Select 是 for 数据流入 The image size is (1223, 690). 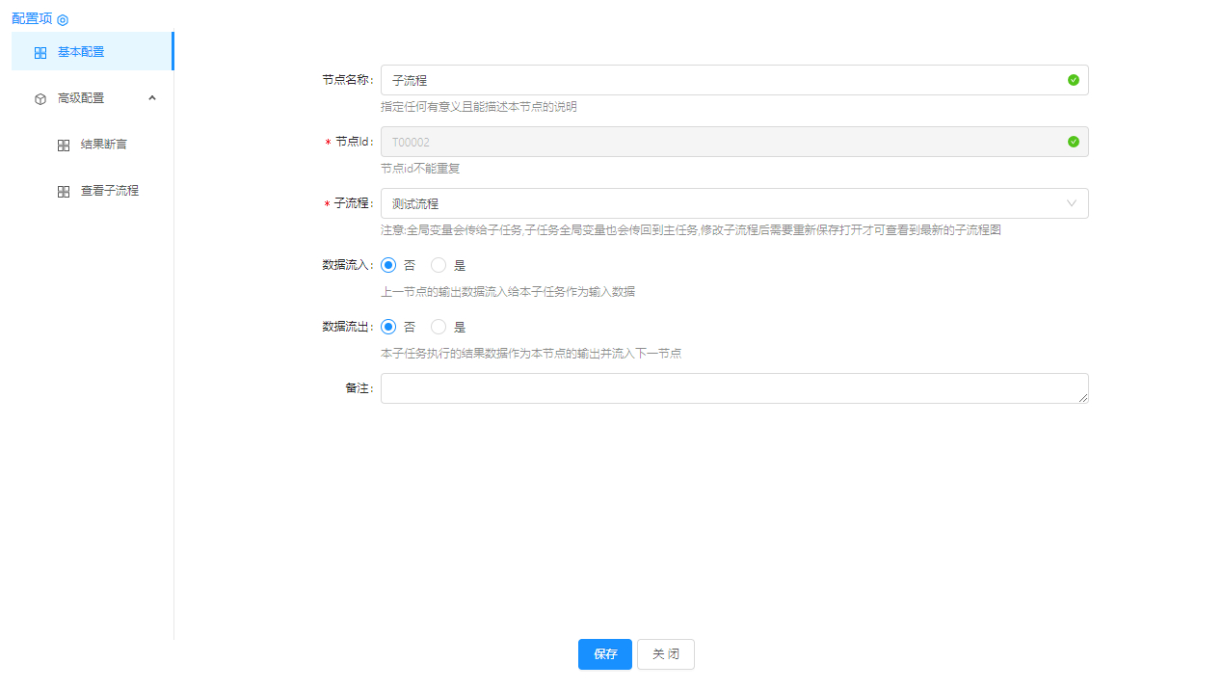[x=439, y=265]
